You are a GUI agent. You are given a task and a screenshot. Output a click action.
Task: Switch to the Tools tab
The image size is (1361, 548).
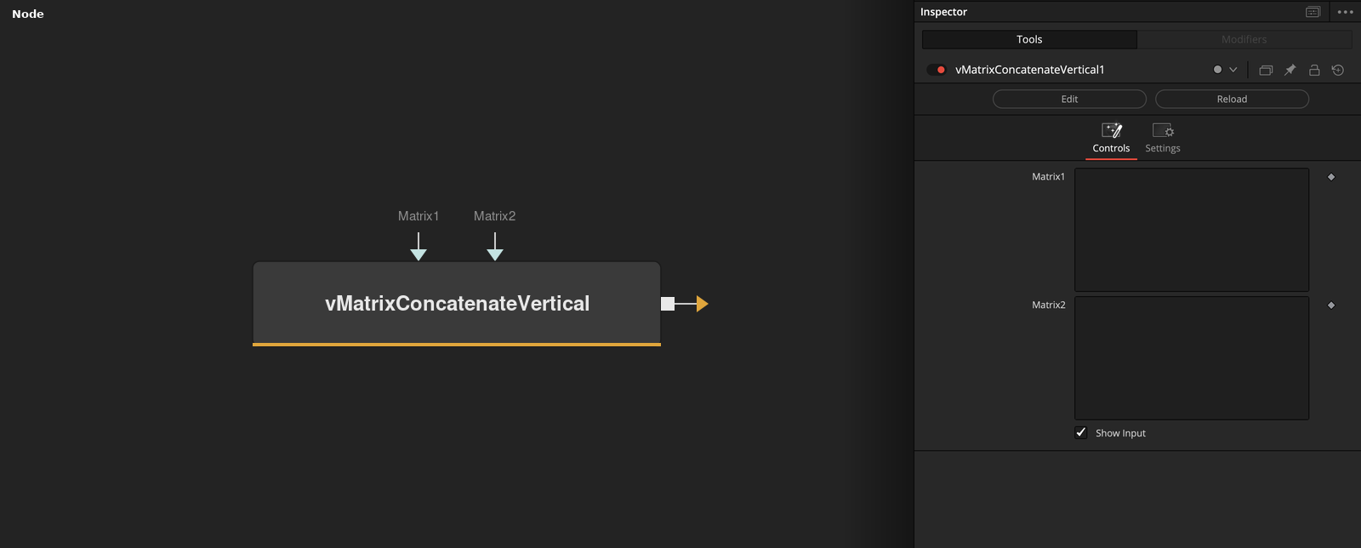1029,39
